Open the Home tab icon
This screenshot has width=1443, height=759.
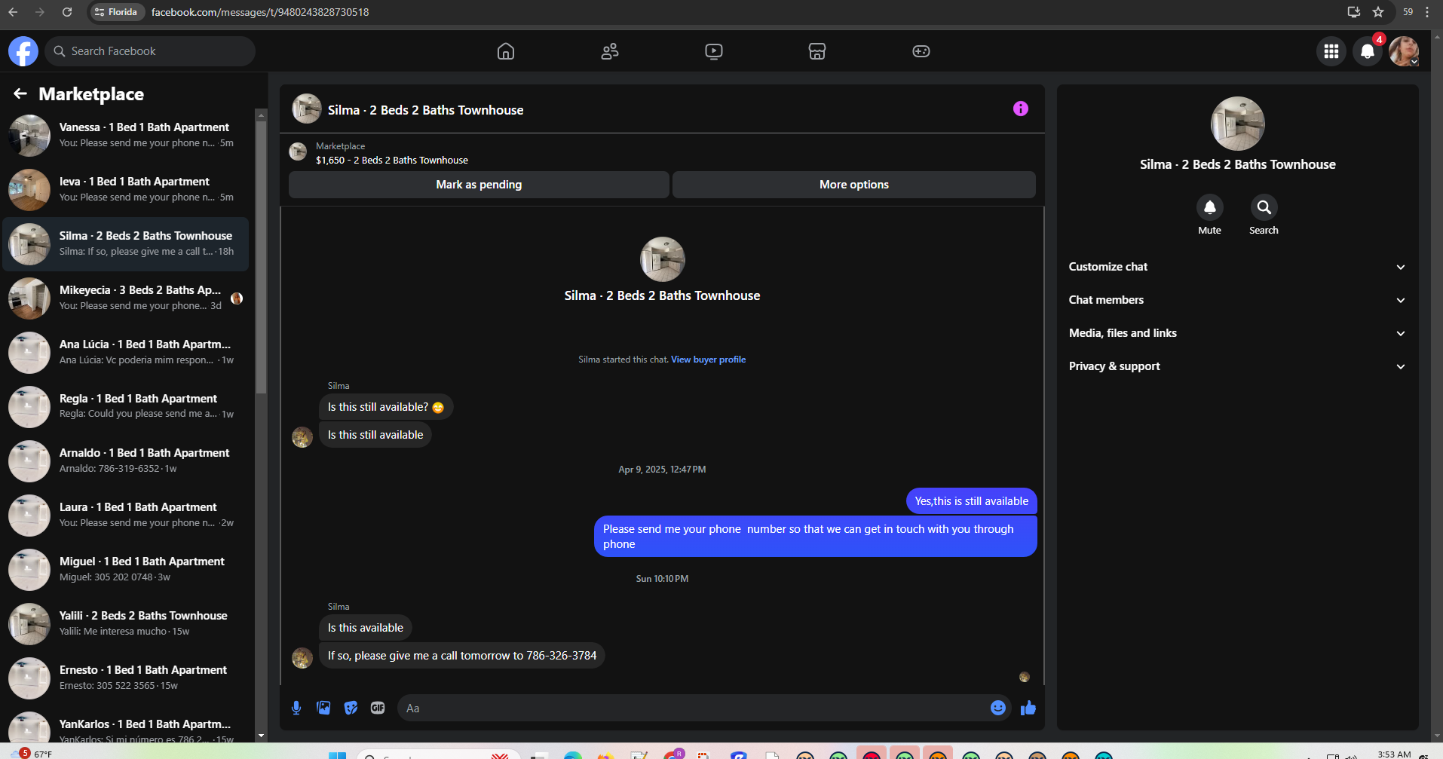click(x=506, y=51)
